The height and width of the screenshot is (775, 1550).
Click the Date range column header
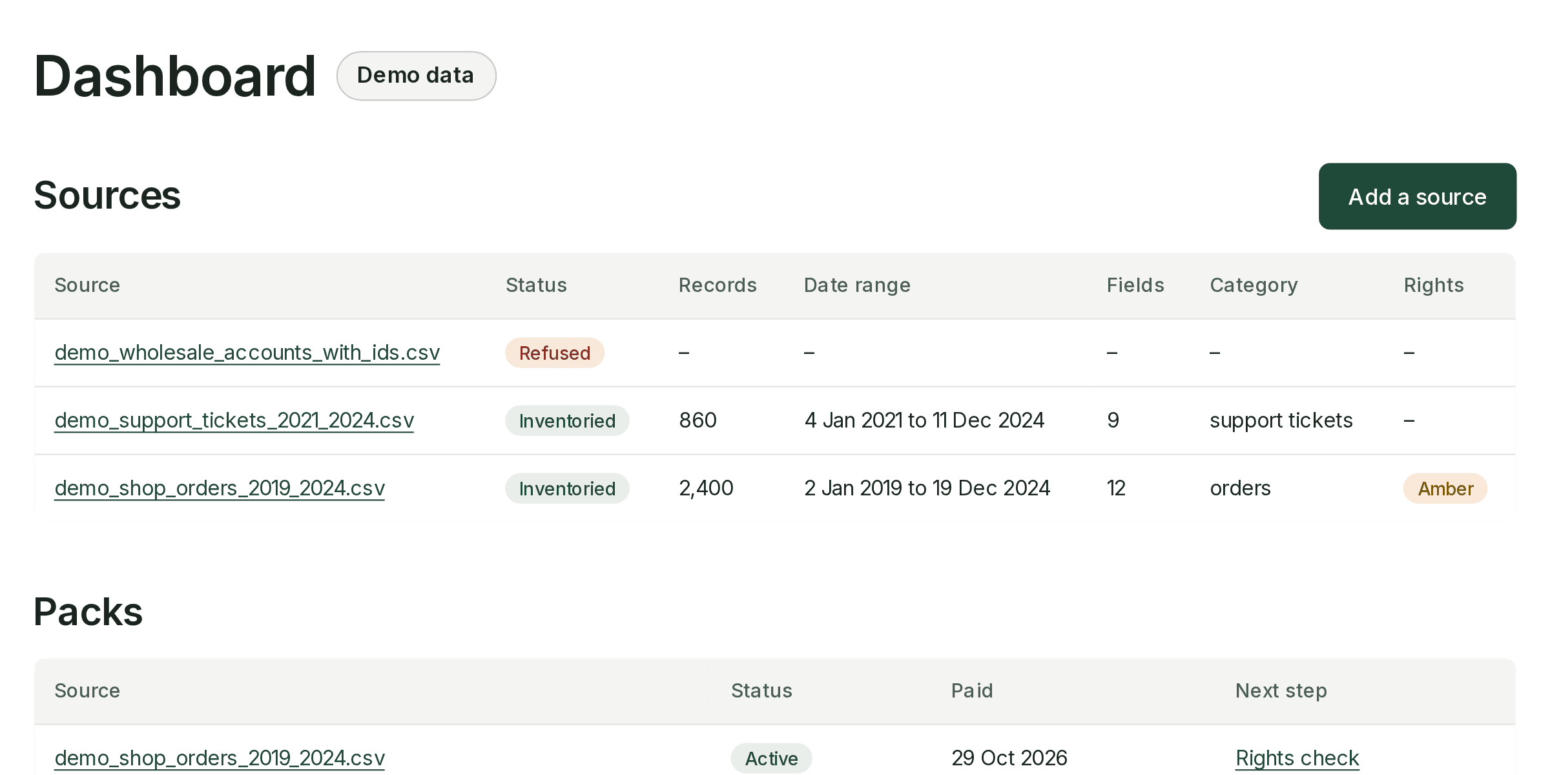click(x=857, y=285)
